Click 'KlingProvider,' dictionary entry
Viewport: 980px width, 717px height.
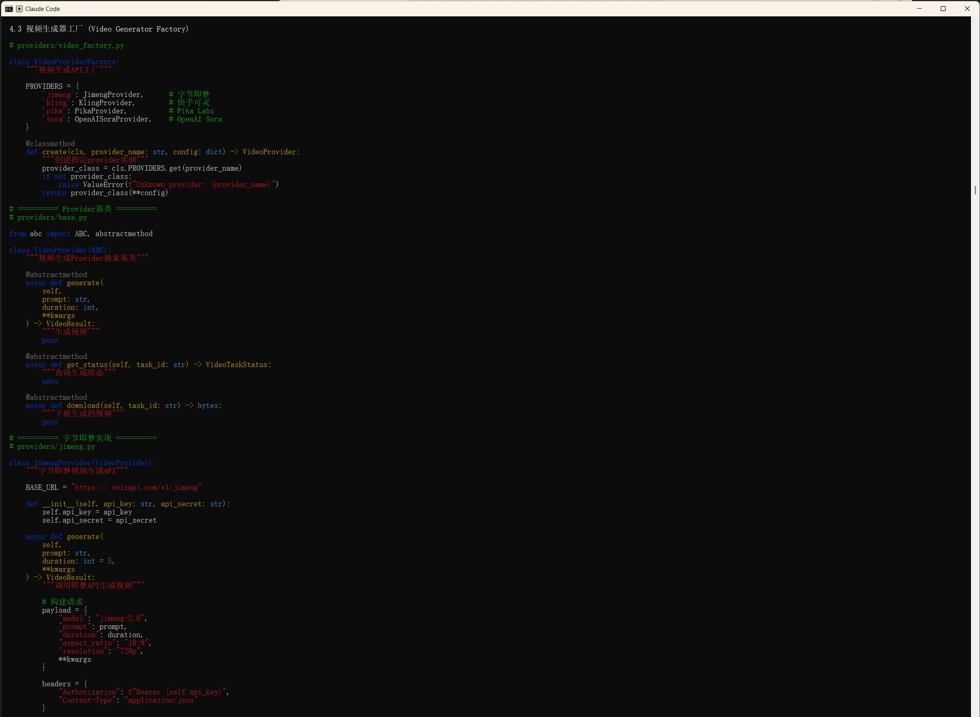tap(88, 103)
